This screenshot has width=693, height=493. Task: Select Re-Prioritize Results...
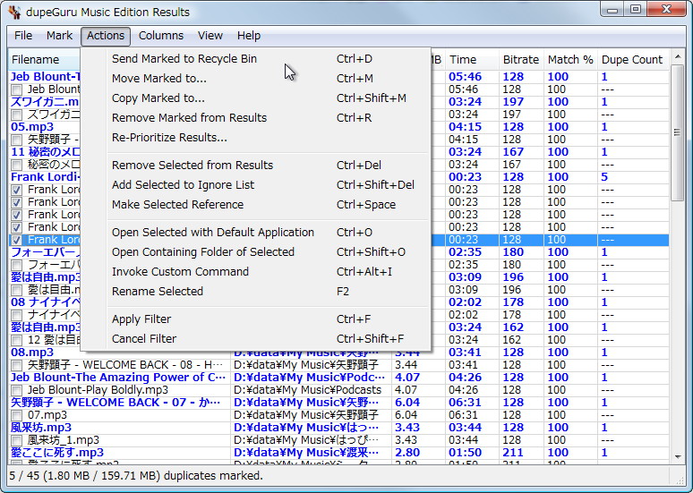[255, 138]
